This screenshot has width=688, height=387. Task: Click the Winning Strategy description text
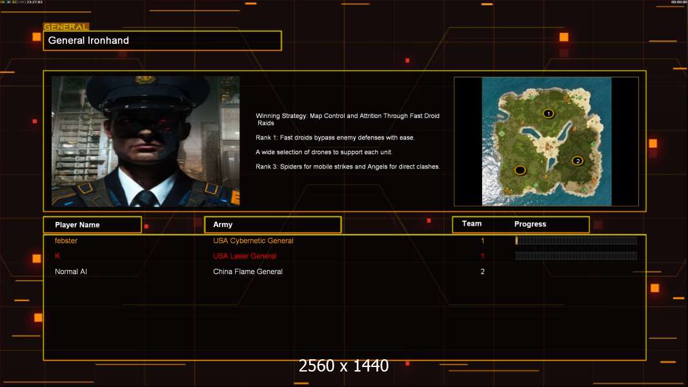coord(347,119)
